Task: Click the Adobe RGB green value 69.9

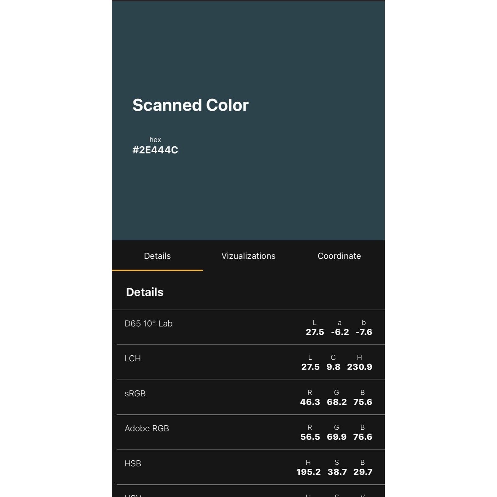Action: point(336,437)
